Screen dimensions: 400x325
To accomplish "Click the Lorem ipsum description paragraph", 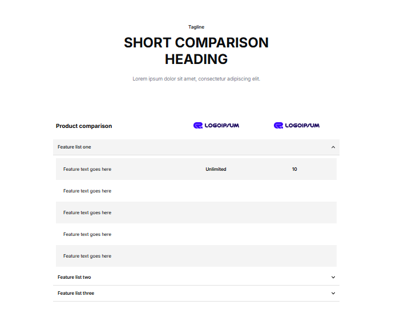I will [196, 79].
